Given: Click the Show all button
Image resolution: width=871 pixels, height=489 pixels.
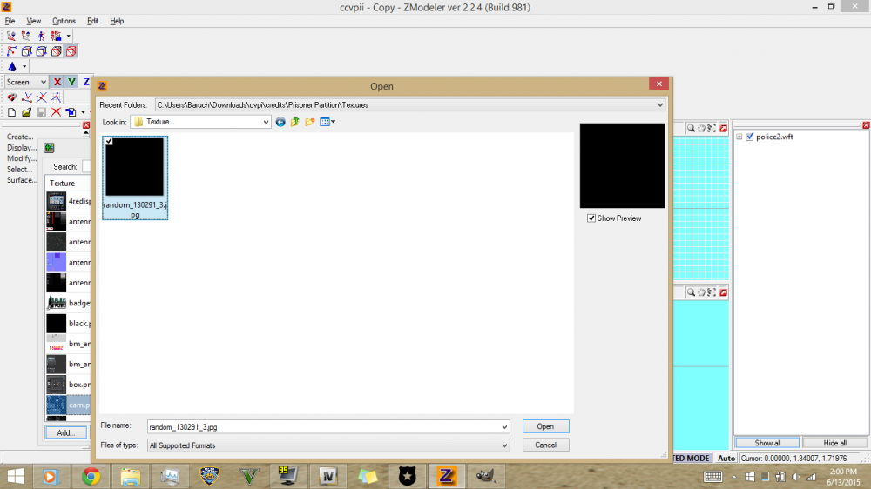Looking at the screenshot, I should (x=767, y=443).
